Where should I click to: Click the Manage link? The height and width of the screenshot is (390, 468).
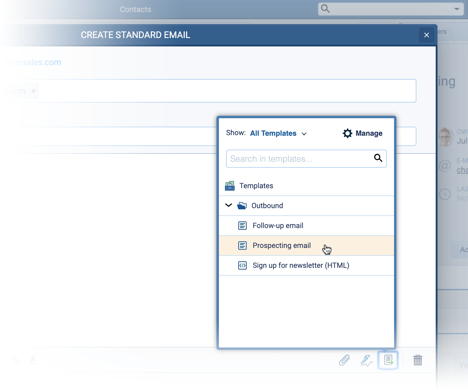(369, 133)
